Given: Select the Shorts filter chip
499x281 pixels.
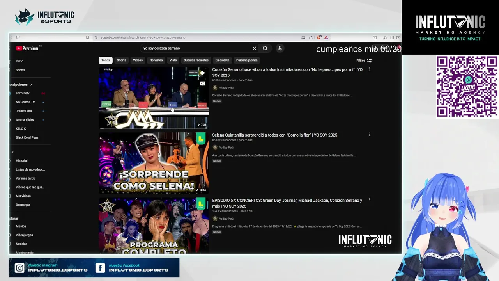Looking at the screenshot, I should click(x=121, y=60).
